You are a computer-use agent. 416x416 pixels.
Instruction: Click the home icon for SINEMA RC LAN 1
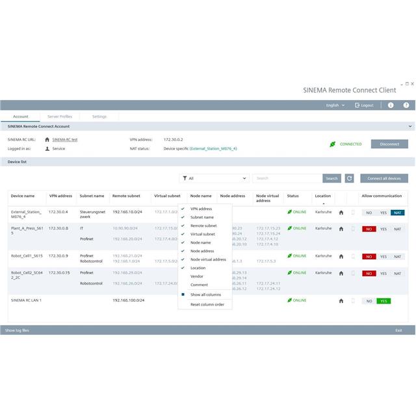tap(341, 301)
